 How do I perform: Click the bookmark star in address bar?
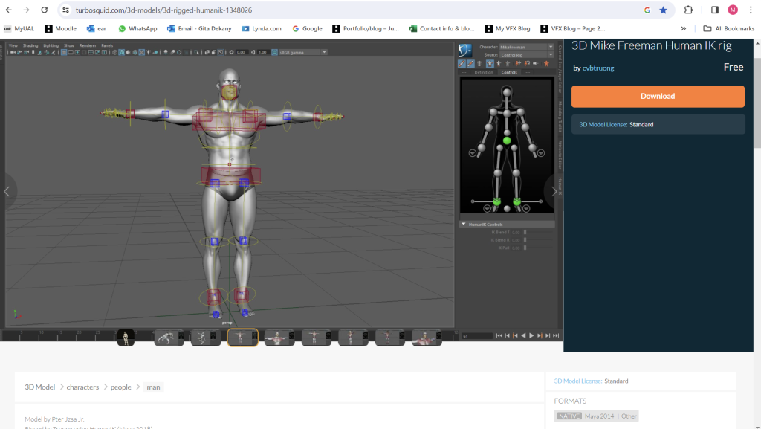pos(663,10)
